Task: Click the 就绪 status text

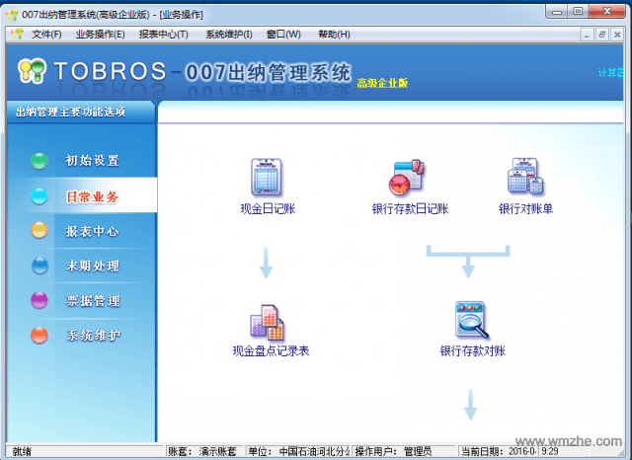Action: click(x=22, y=451)
